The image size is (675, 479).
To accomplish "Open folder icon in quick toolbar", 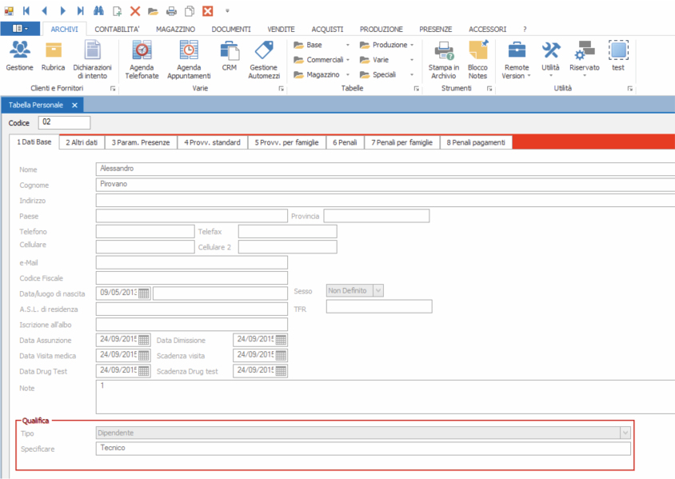I will [154, 10].
